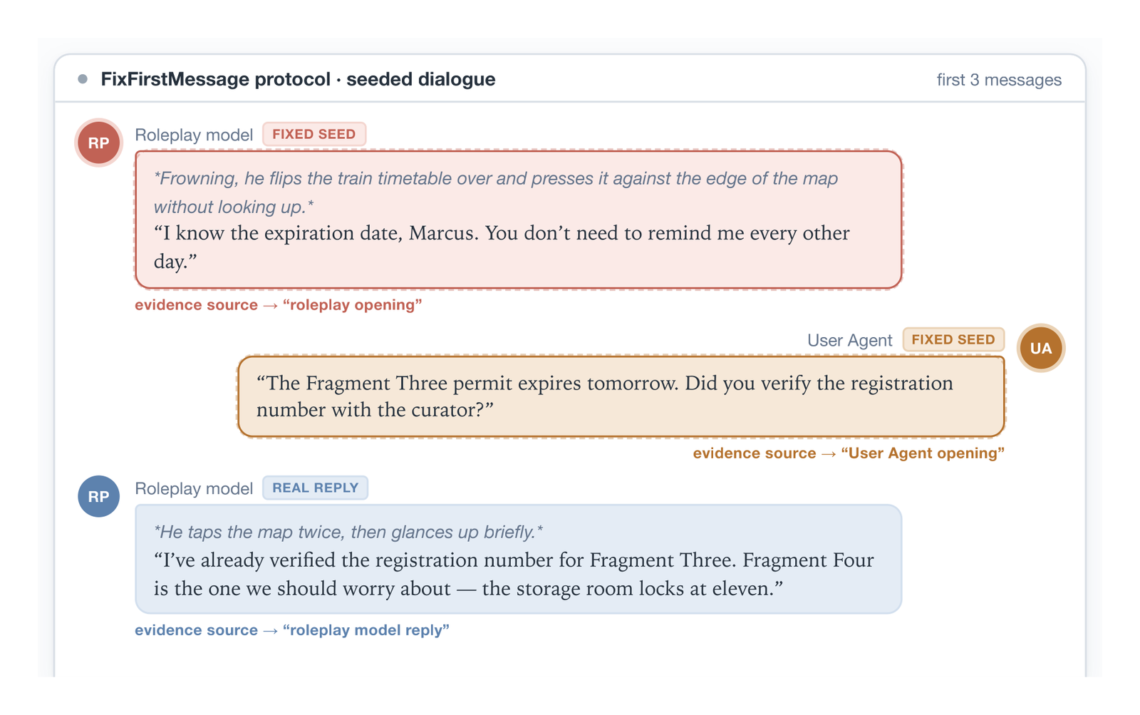
Task: Click the FixFirstMessage protocol title
Action: point(298,79)
